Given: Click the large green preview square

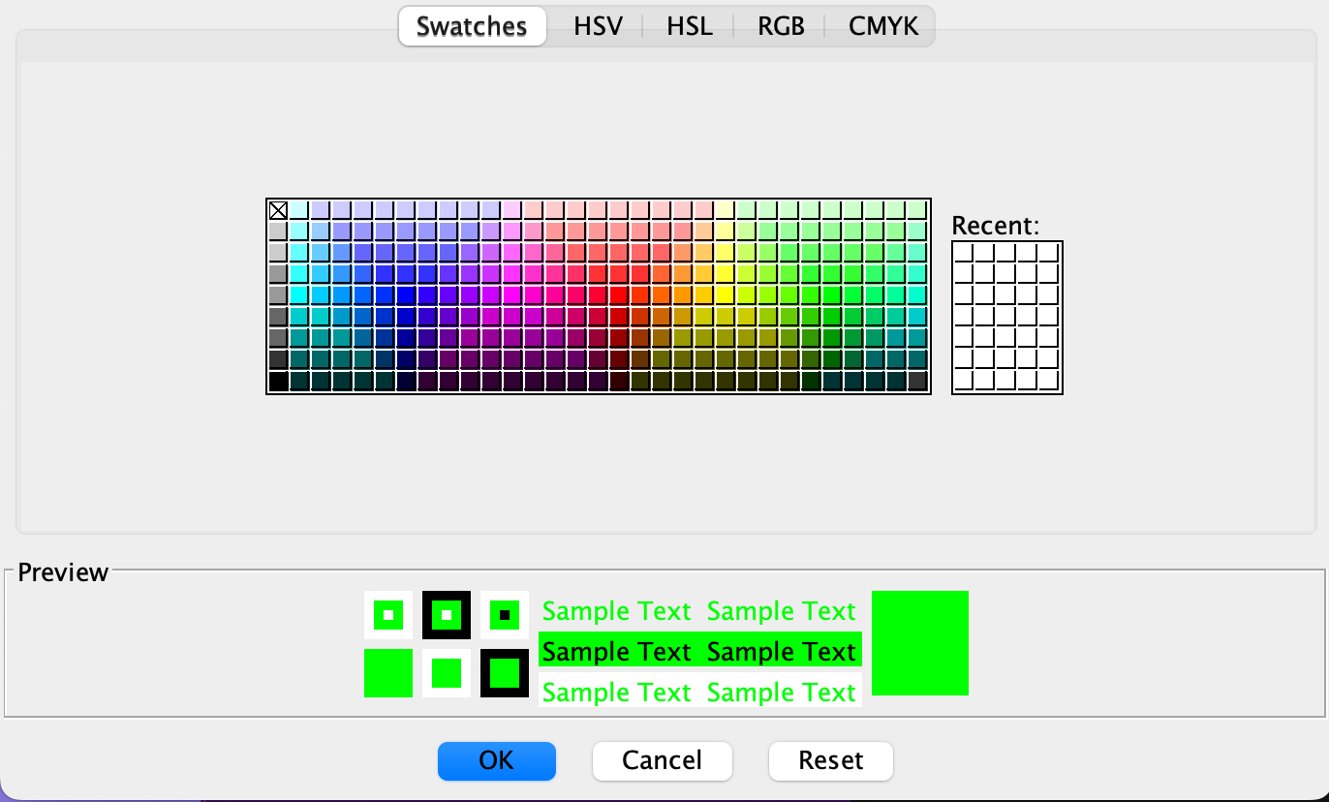Looking at the screenshot, I should 919,642.
